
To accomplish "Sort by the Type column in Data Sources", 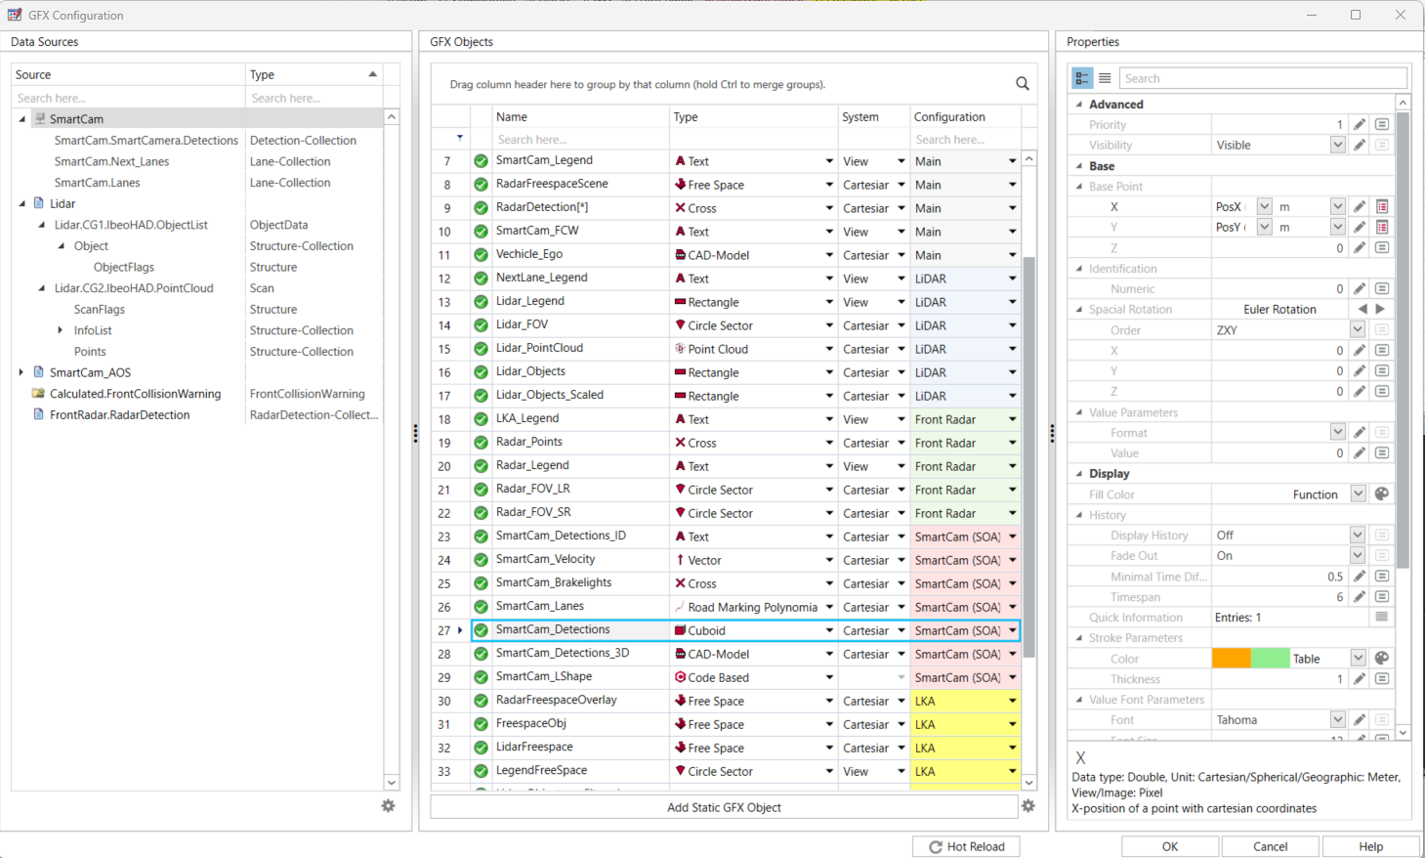I will [x=314, y=74].
